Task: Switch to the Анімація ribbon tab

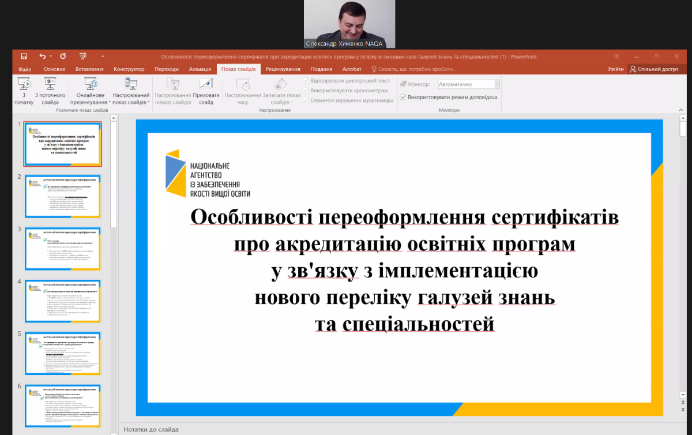Action: click(200, 69)
